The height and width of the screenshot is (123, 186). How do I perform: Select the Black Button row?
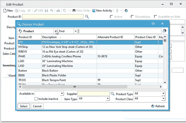(90, 70)
